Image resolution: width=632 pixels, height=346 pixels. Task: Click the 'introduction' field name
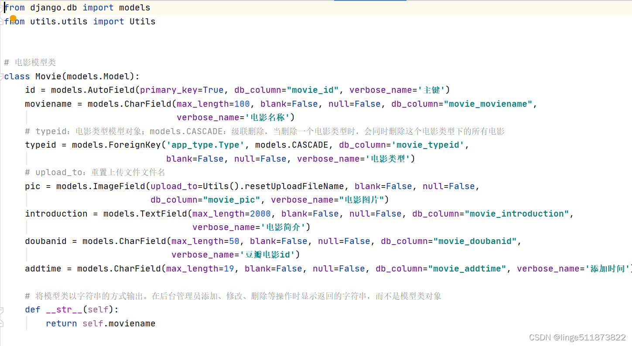(56, 214)
